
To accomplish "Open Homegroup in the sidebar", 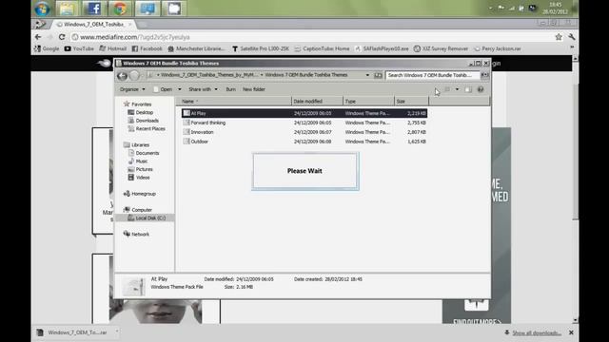I will 140,194.
